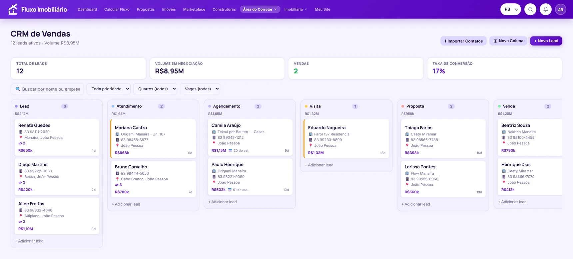Click the magnifier icon in search field
Viewport: 573px width, 259px height.
pyautogui.click(x=18, y=89)
